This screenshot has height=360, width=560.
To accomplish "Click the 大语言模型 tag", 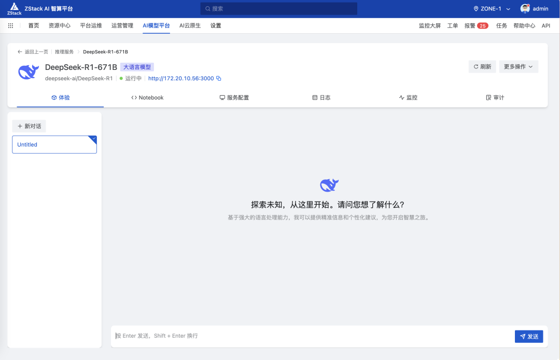I will tap(137, 67).
